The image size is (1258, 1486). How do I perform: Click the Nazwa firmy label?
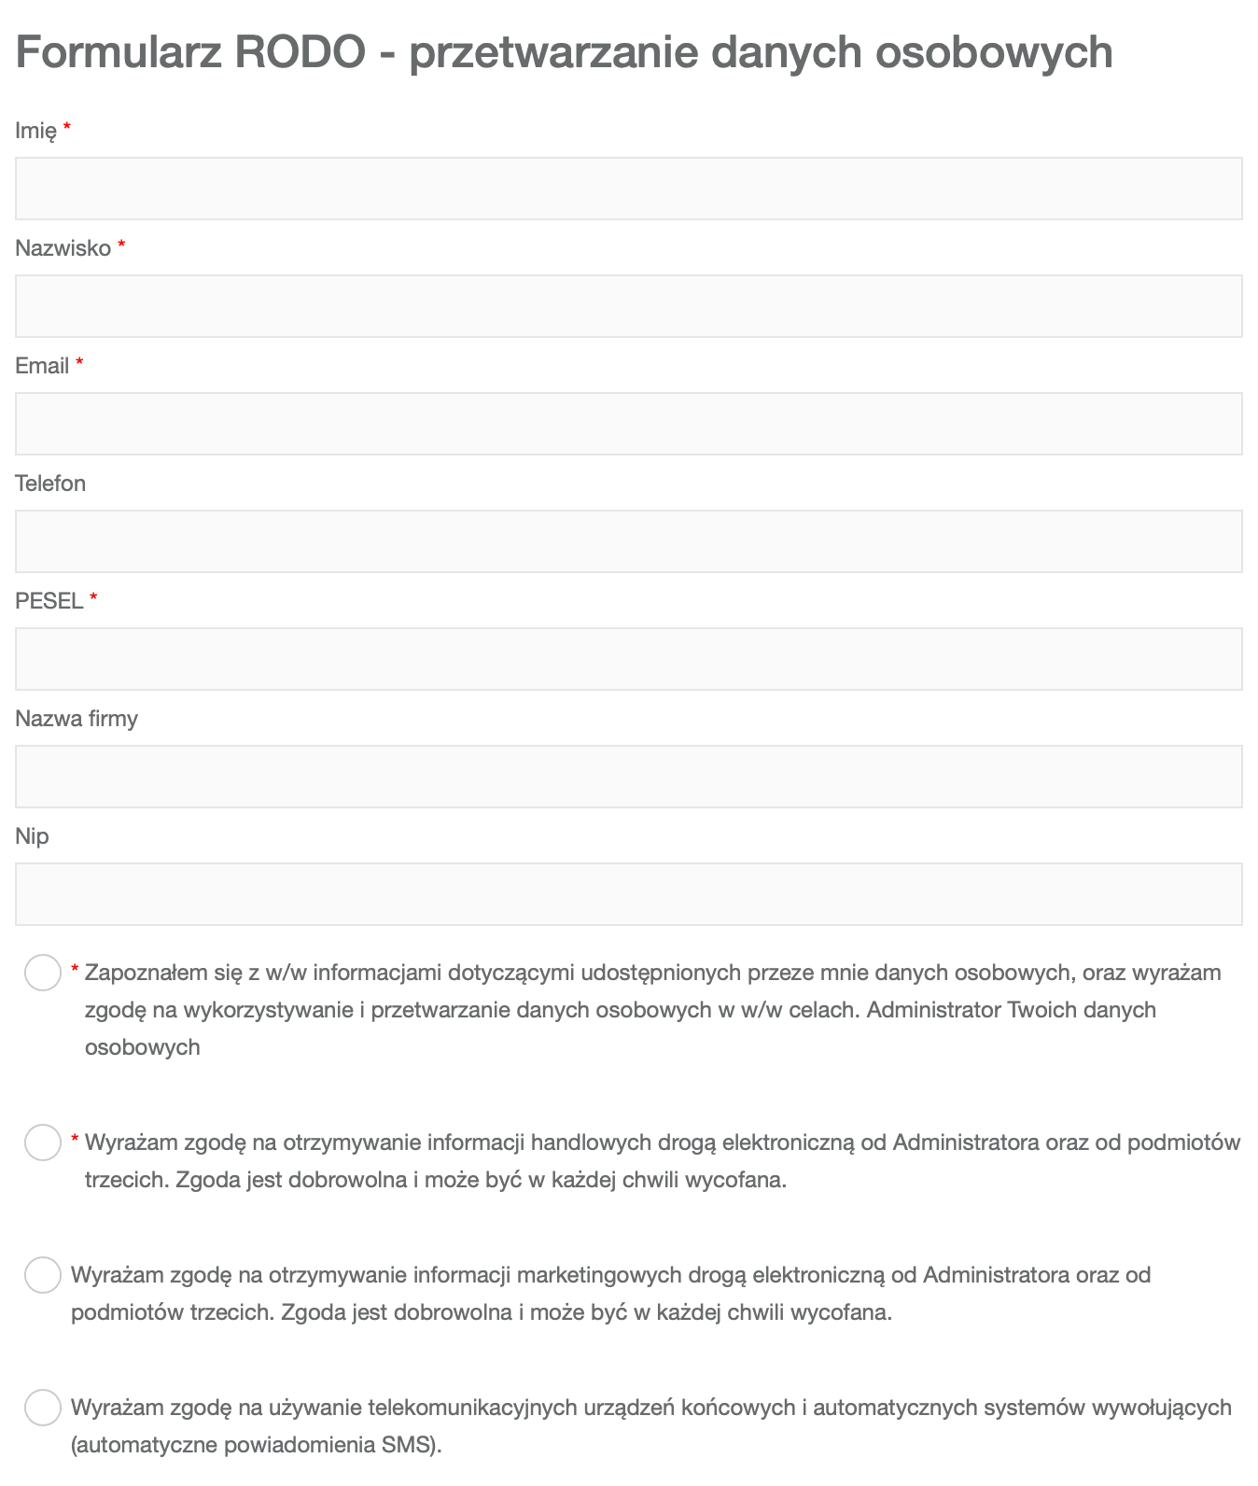pos(77,719)
